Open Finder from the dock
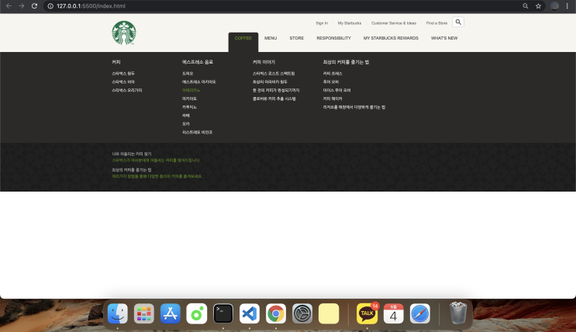 [x=118, y=313]
